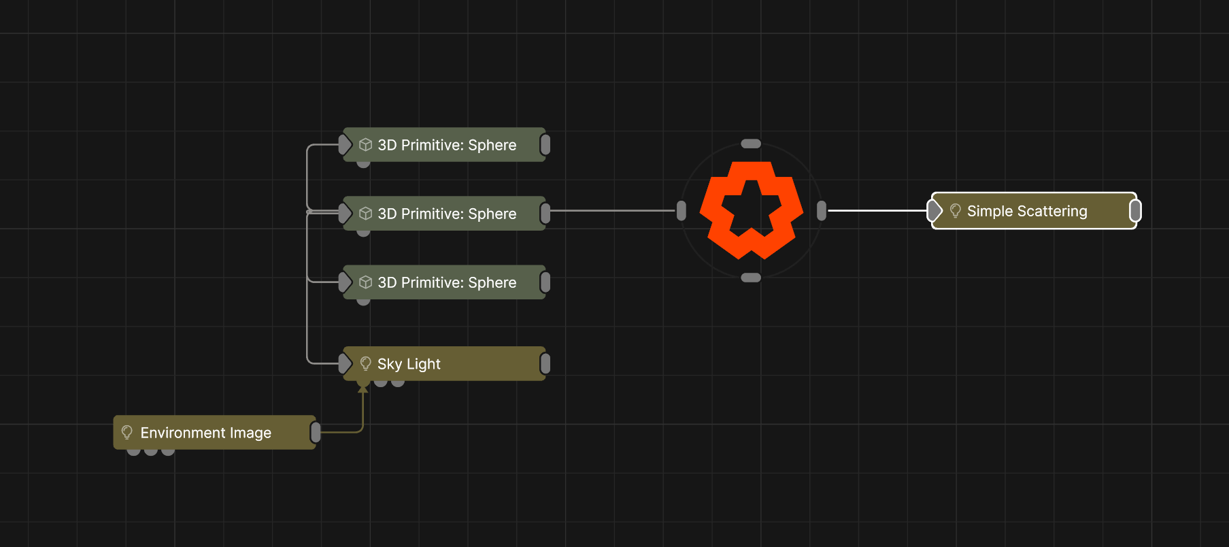
Task: Click the output port of Environment Image node
Action: [316, 432]
